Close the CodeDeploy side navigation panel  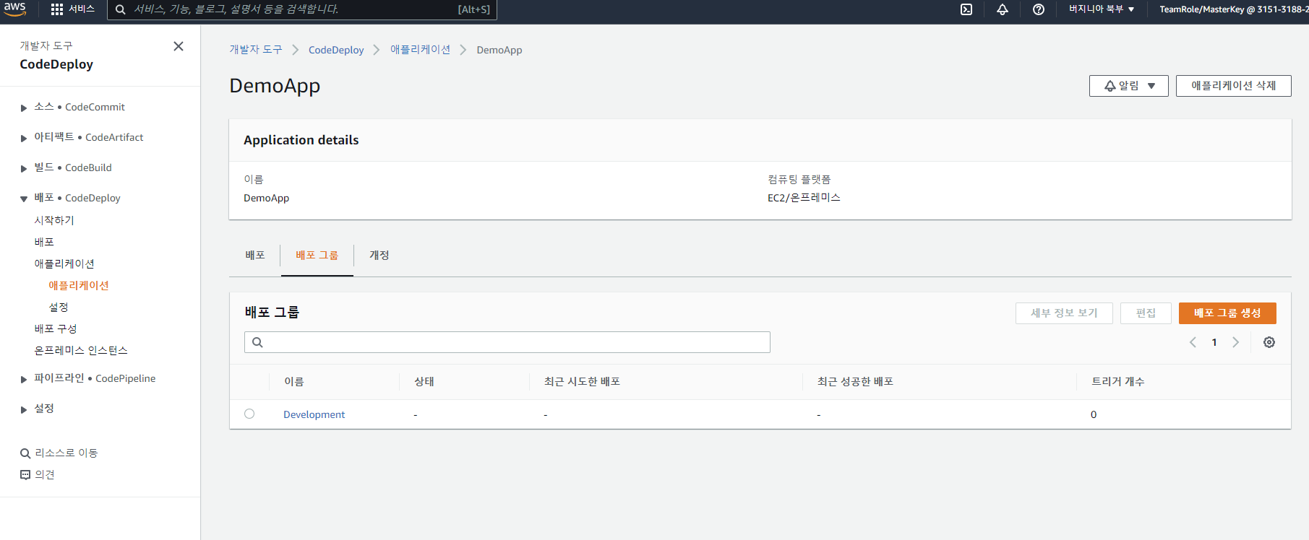[179, 46]
